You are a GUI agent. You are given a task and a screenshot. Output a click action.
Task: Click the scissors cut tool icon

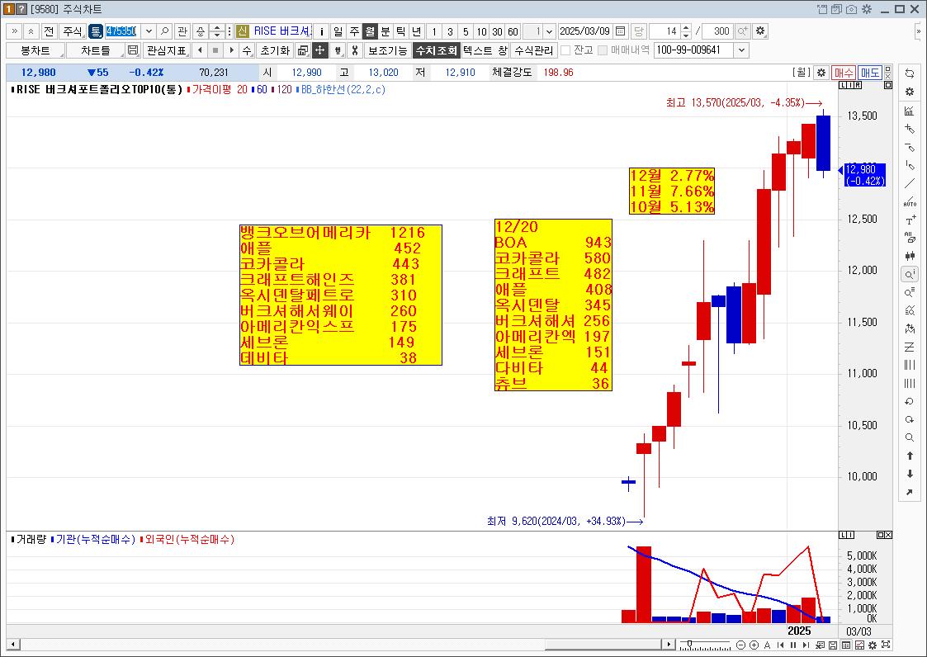coord(354,50)
